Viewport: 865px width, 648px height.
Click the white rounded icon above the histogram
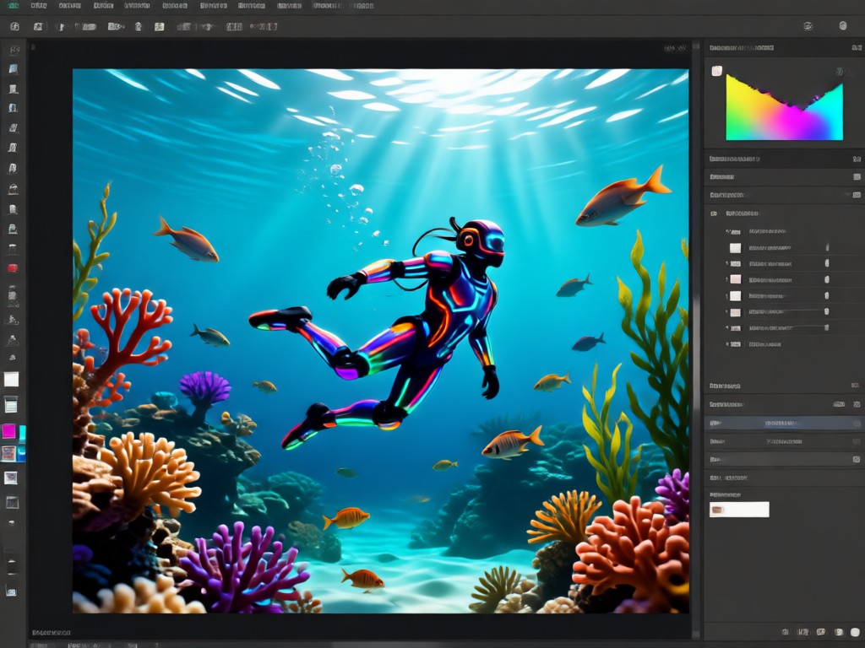(x=716, y=71)
